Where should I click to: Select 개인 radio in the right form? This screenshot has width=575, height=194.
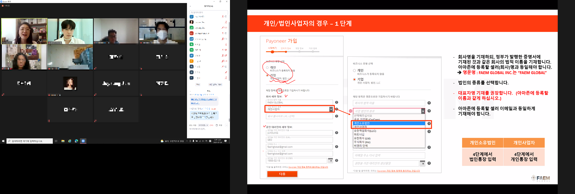[355, 71]
